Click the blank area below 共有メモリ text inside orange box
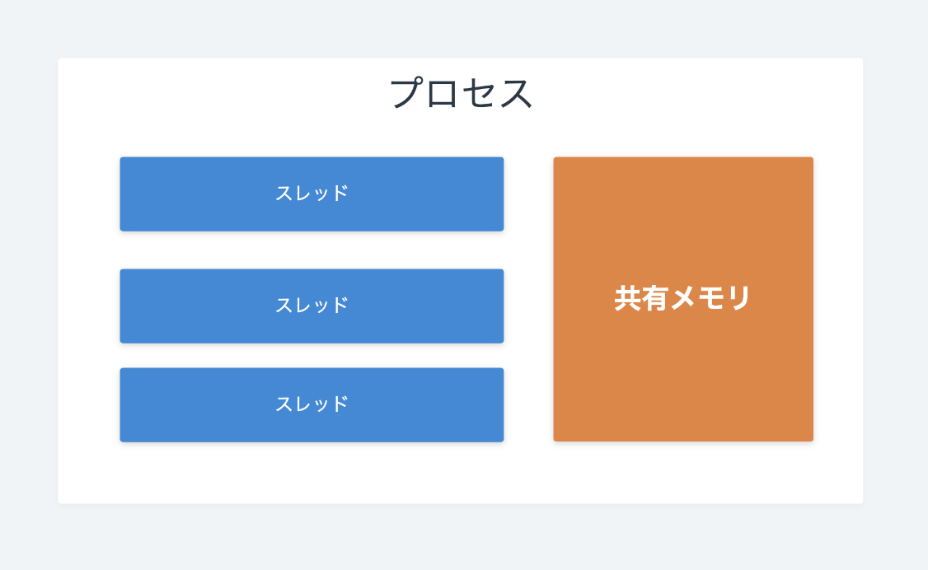Image resolution: width=928 pixels, height=570 pixels. (x=683, y=378)
